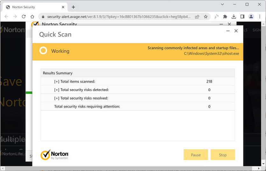266x171 pixels.
Task: Bookmark this page with the star icon
Action: tap(206, 16)
